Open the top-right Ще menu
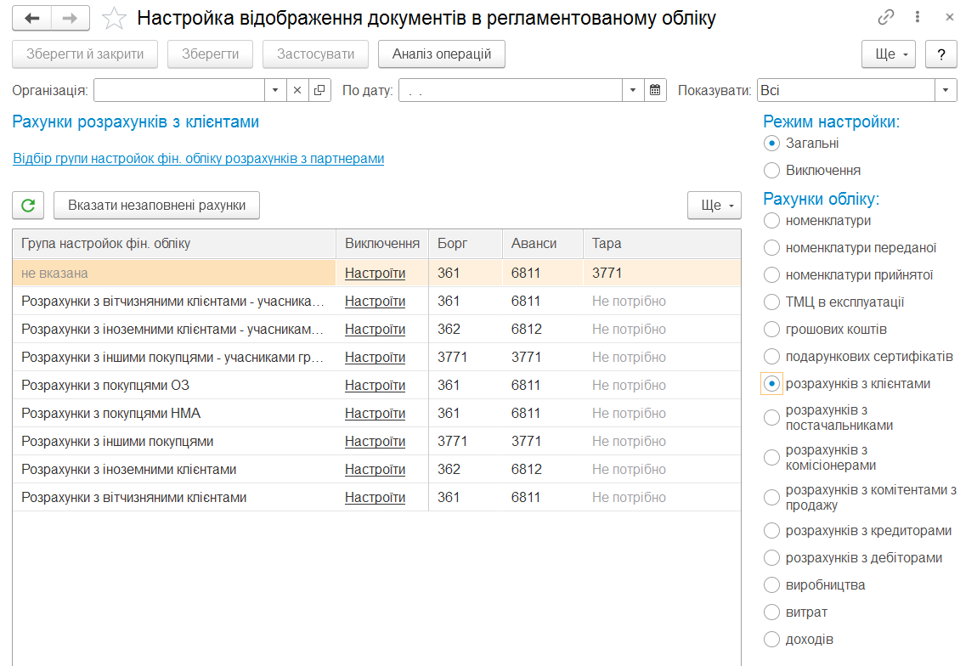The width and height of the screenshot is (977, 666). point(888,54)
